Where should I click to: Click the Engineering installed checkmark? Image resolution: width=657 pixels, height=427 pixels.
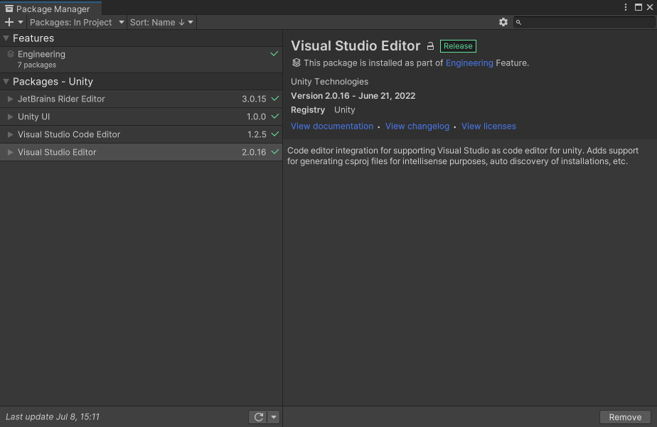274,53
